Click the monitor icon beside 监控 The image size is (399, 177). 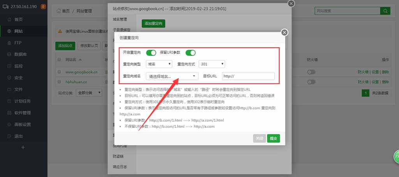click(9, 66)
